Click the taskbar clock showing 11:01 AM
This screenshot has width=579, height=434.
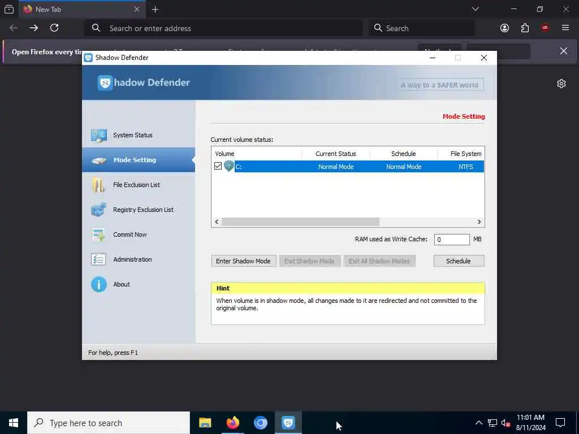point(530,423)
